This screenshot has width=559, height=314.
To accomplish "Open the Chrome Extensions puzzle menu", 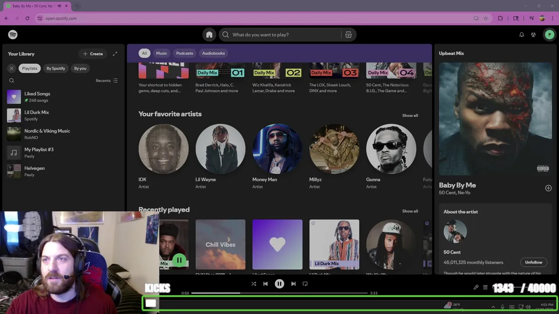I will click(x=500, y=18).
